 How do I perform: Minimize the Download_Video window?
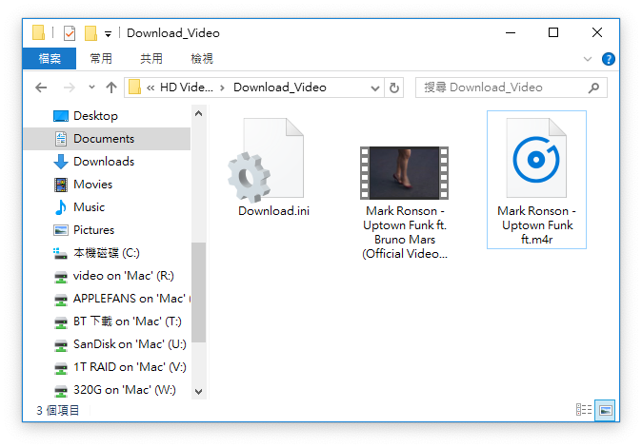click(511, 32)
